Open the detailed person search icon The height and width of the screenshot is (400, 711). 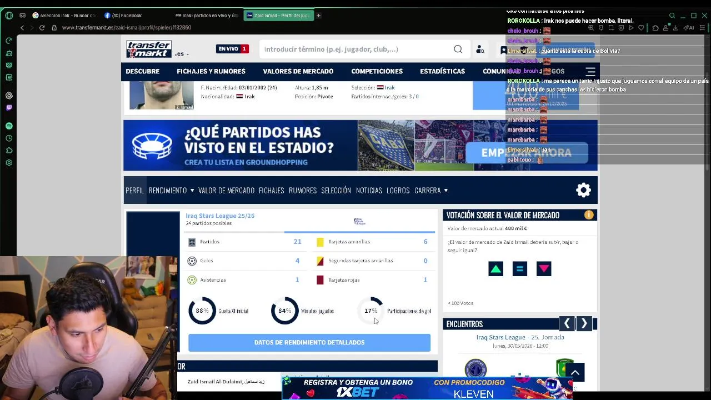[480, 49]
